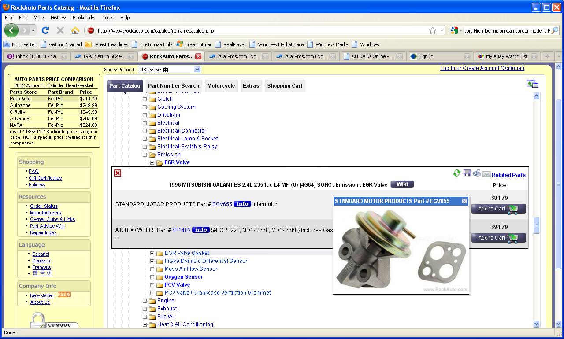564x339 pixels.
Task: Open the File menu
Action: coord(8,18)
